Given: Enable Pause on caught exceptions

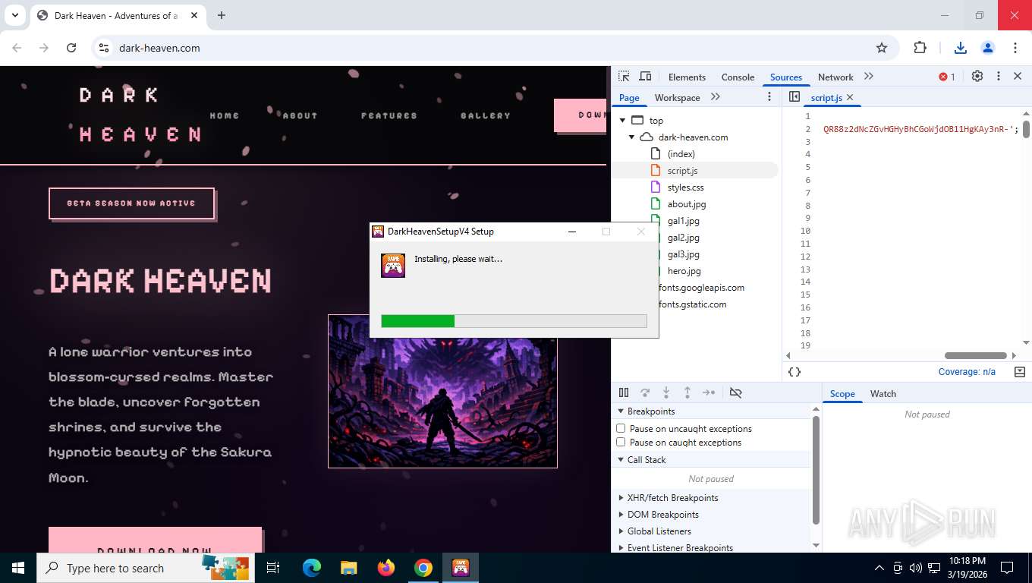Looking at the screenshot, I should click(621, 442).
